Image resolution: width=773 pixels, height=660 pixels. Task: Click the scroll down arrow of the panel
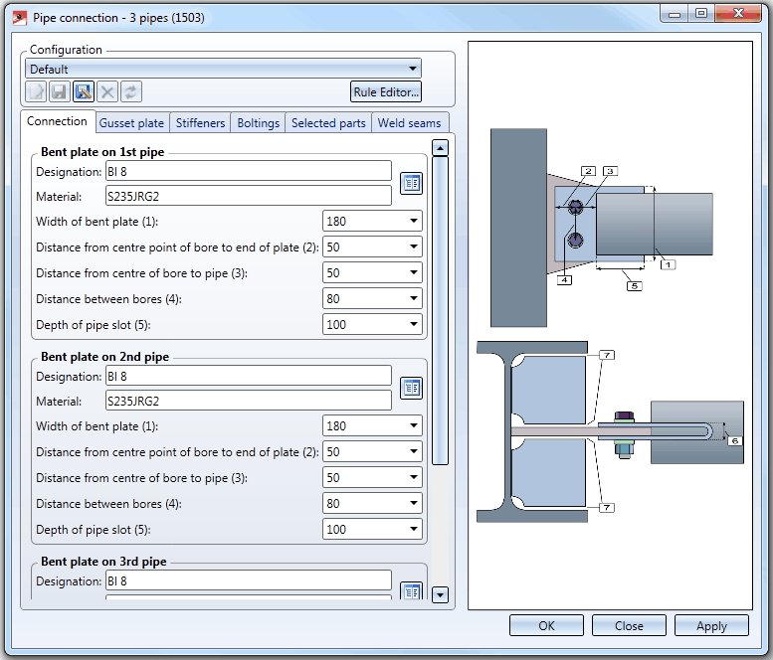pos(440,595)
